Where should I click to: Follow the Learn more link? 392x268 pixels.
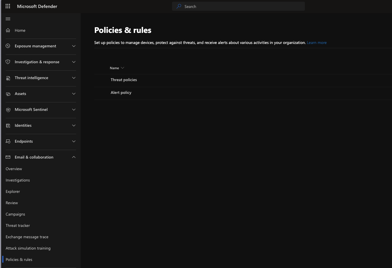(x=316, y=43)
